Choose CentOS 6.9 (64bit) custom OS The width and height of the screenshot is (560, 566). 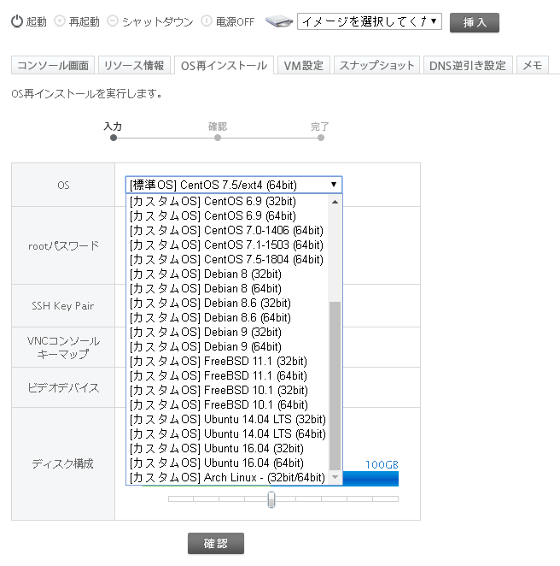pyautogui.click(x=227, y=215)
